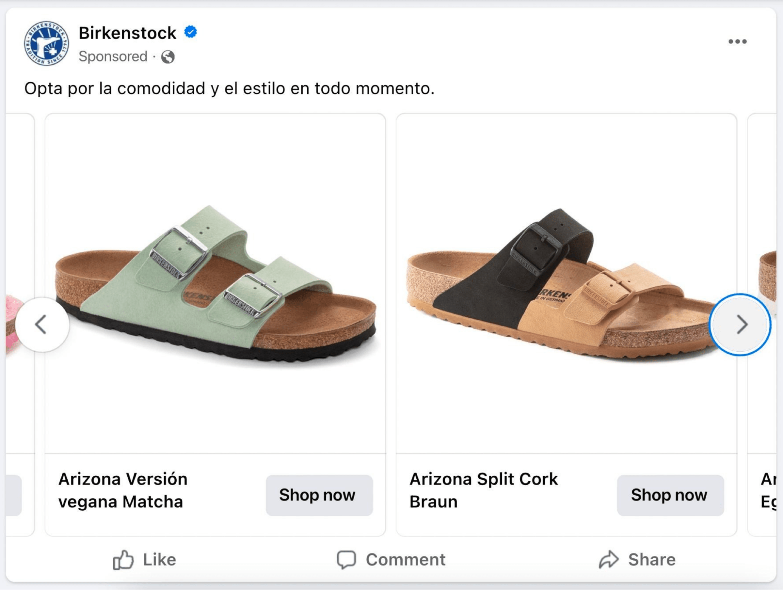Click Shop now for Arizona Versión vegana Matcha
The width and height of the screenshot is (783, 590).
(319, 495)
